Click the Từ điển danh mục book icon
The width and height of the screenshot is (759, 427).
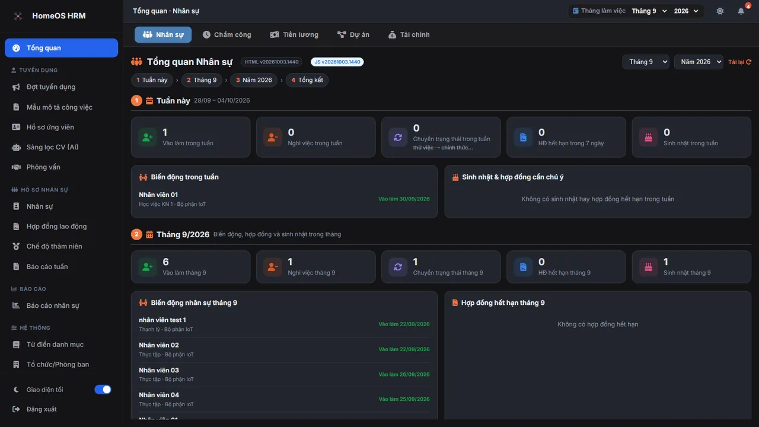tap(16, 345)
